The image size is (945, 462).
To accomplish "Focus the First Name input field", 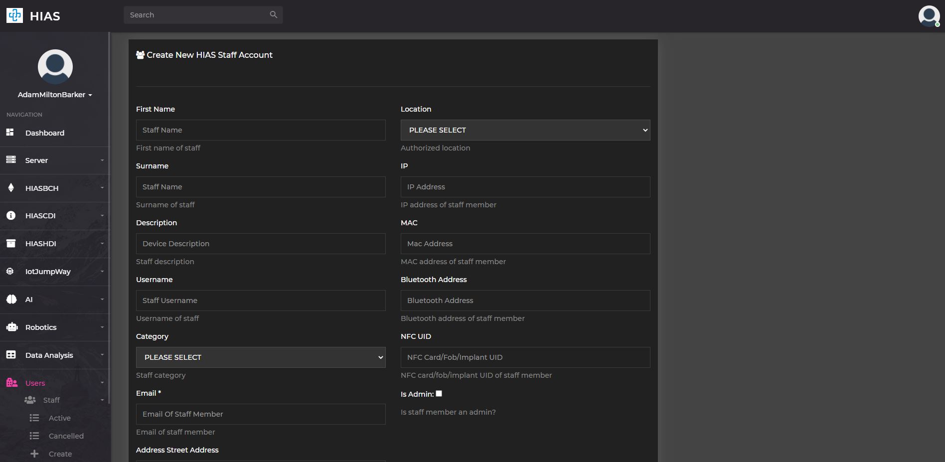I will point(261,130).
